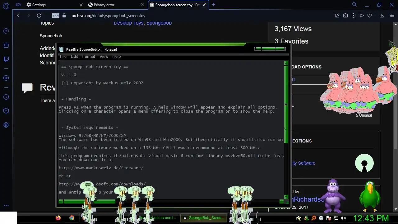Click '(C) Copyright by Markus Welz 2002' line
Screen dimensions: 398x224
[102, 83]
